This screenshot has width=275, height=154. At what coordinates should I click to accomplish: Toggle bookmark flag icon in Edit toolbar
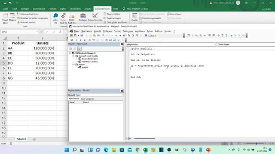tap(231, 36)
